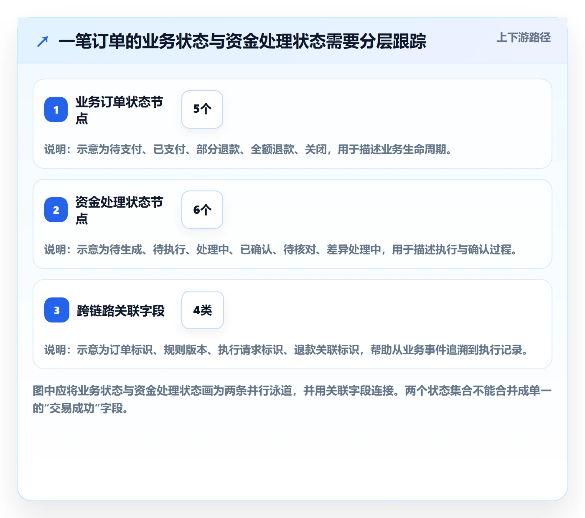Screen dimensions: 585x518
Task: Click the 4类 value chip
Action: coord(203,310)
